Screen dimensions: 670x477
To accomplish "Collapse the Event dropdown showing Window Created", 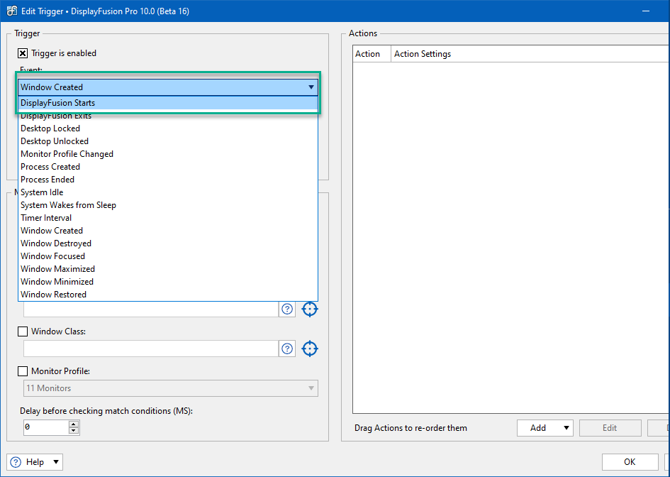I will pos(168,87).
